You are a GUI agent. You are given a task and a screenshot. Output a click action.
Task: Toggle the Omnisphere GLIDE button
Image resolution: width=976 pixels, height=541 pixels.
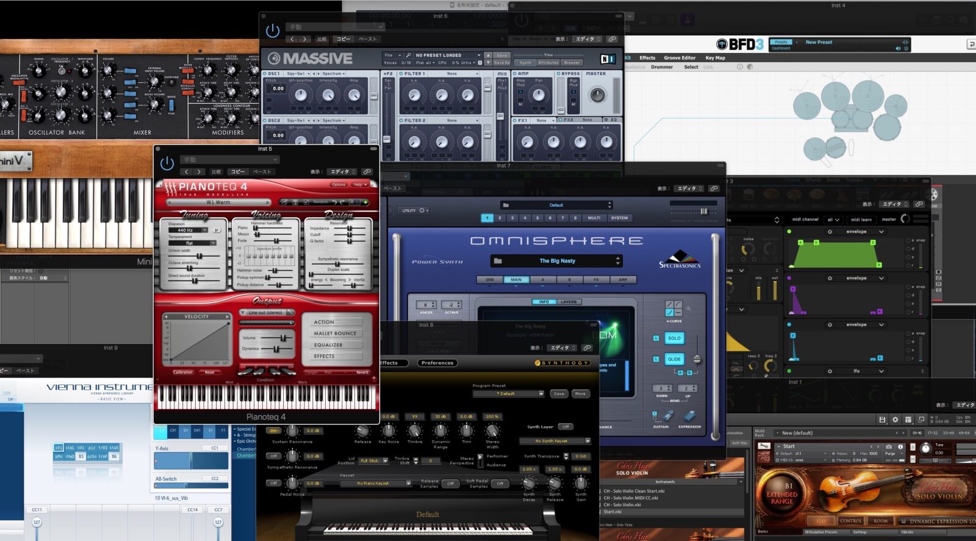point(674,359)
